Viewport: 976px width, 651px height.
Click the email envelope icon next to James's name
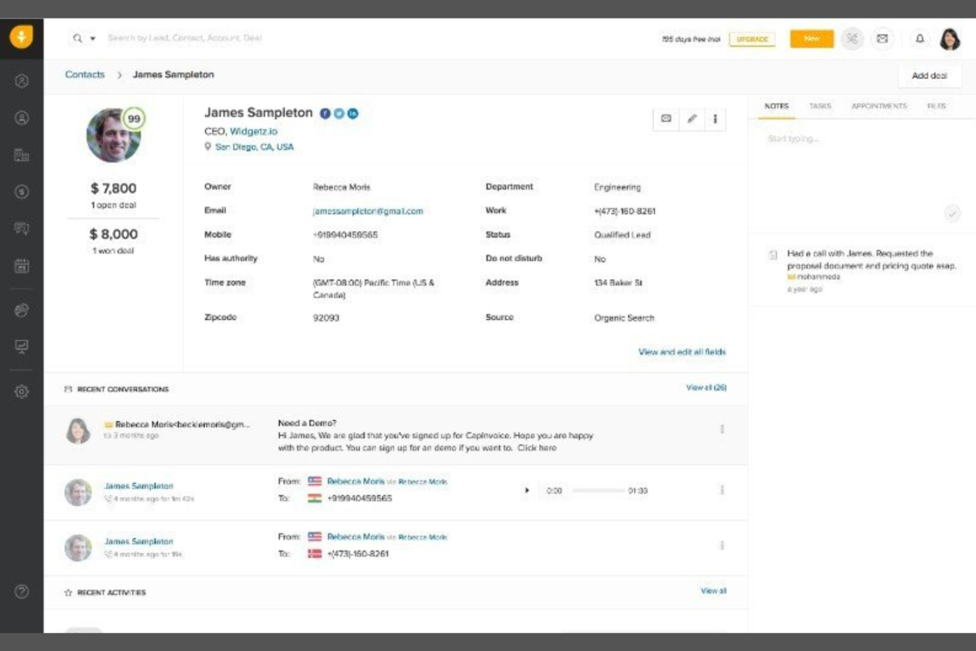666,119
